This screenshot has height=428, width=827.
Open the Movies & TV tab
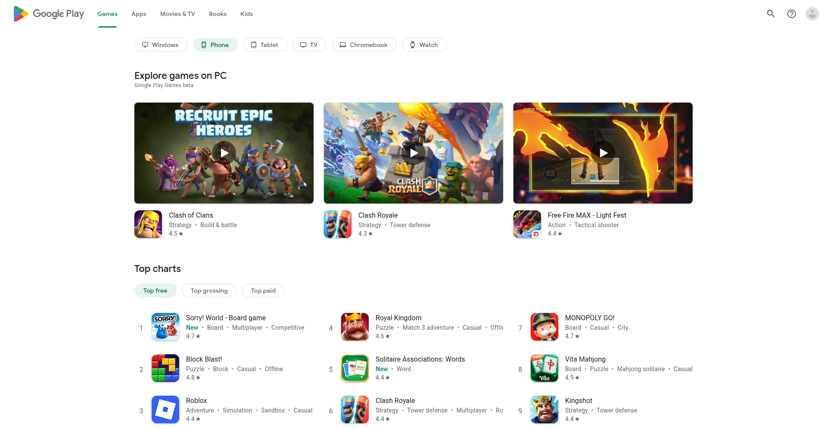[177, 14]
